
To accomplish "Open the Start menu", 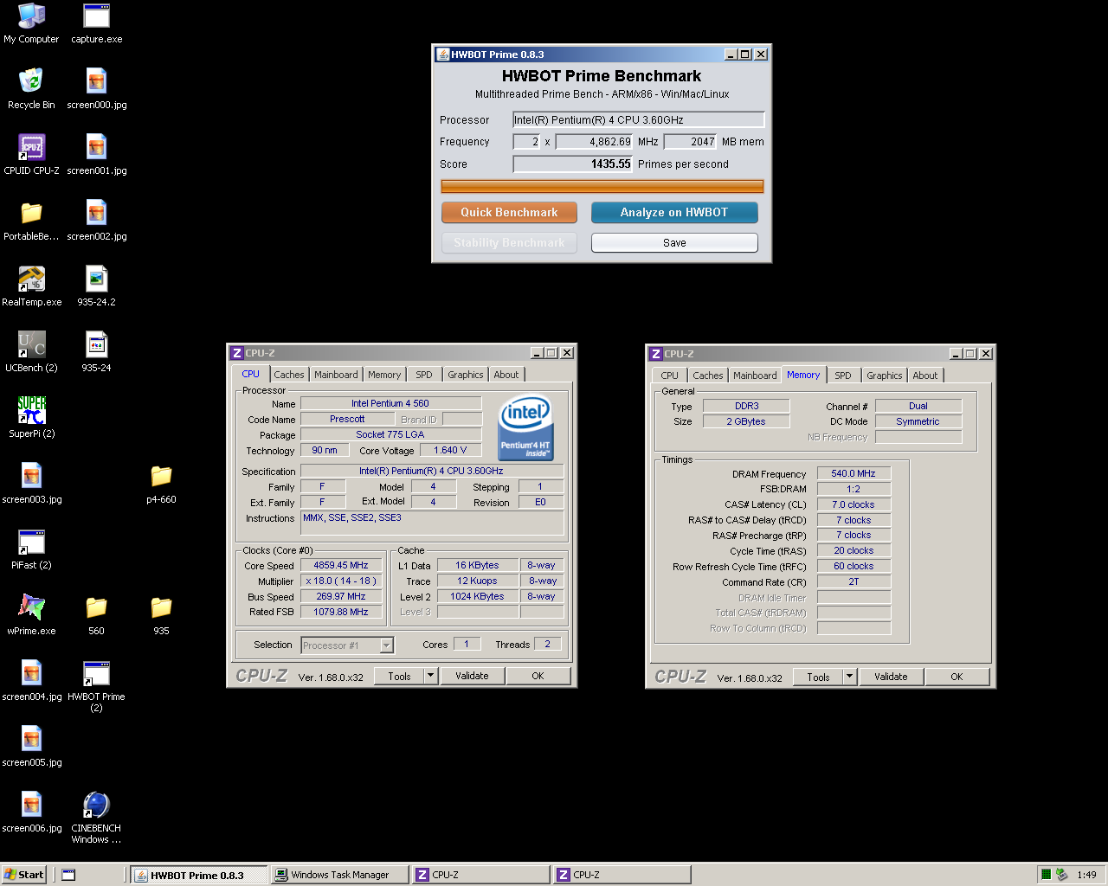I will pyautogui.click(x=23, y=875).
